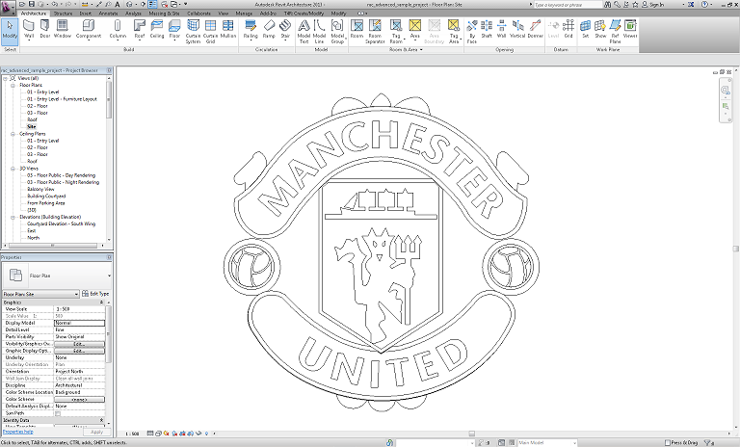Open the Annotate ribbon tab
The height and width of the screenshot is (447, 740).
tap(108, 13)
